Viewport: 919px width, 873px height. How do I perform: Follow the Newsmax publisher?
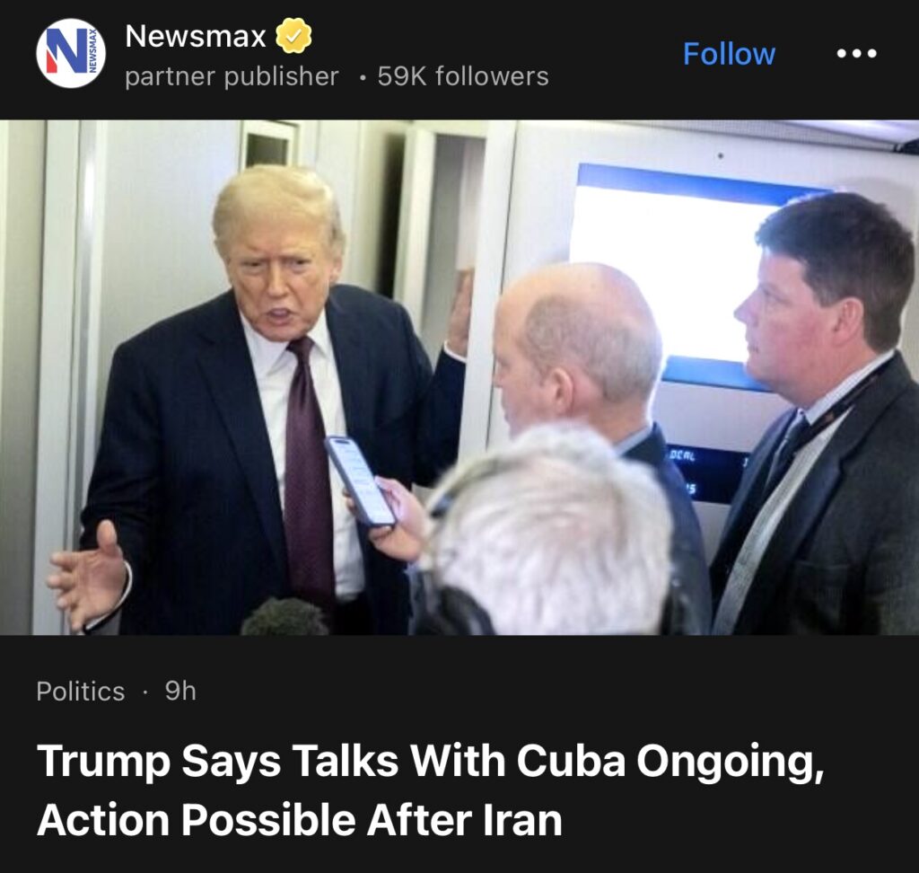coord(729,54)
